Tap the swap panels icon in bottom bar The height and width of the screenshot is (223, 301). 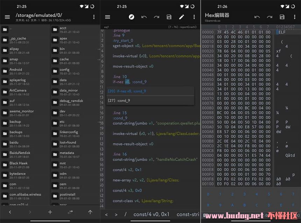point(70,212)
